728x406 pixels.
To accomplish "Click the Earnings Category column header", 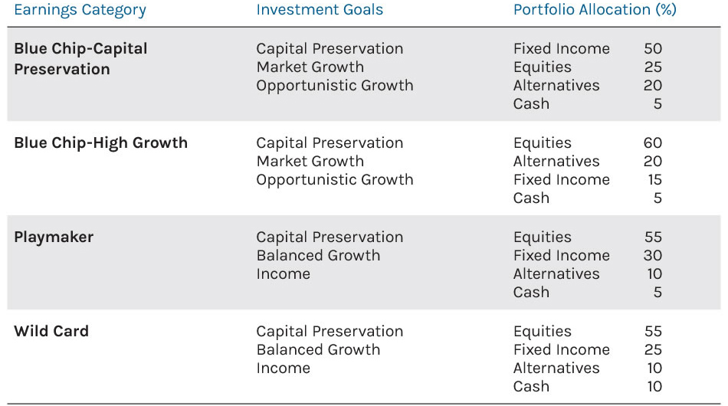I will pyautogui.click(x=80, y=10).
